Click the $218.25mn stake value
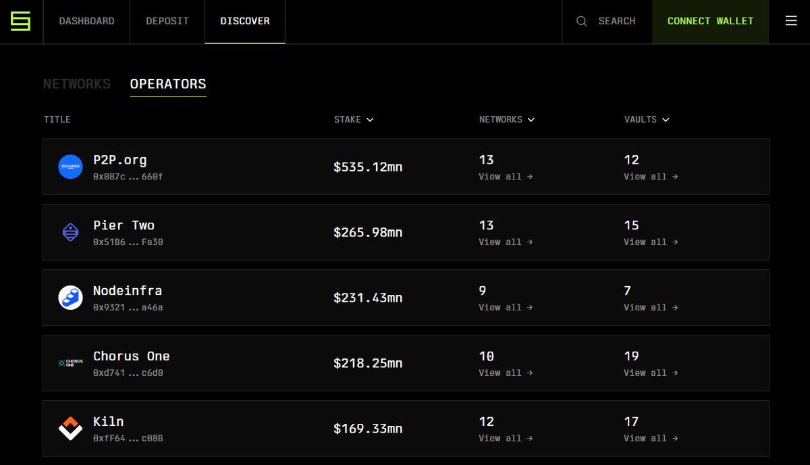This screenshot has width=810, height=465. pyautogui.click(x=368, y=364)
